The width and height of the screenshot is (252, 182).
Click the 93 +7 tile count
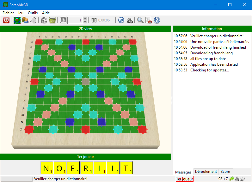[x=223, y=179]
